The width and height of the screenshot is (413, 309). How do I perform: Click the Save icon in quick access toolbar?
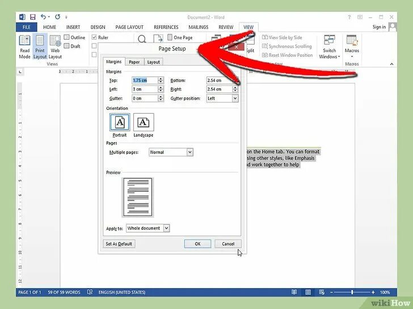[x=33, y=17]
